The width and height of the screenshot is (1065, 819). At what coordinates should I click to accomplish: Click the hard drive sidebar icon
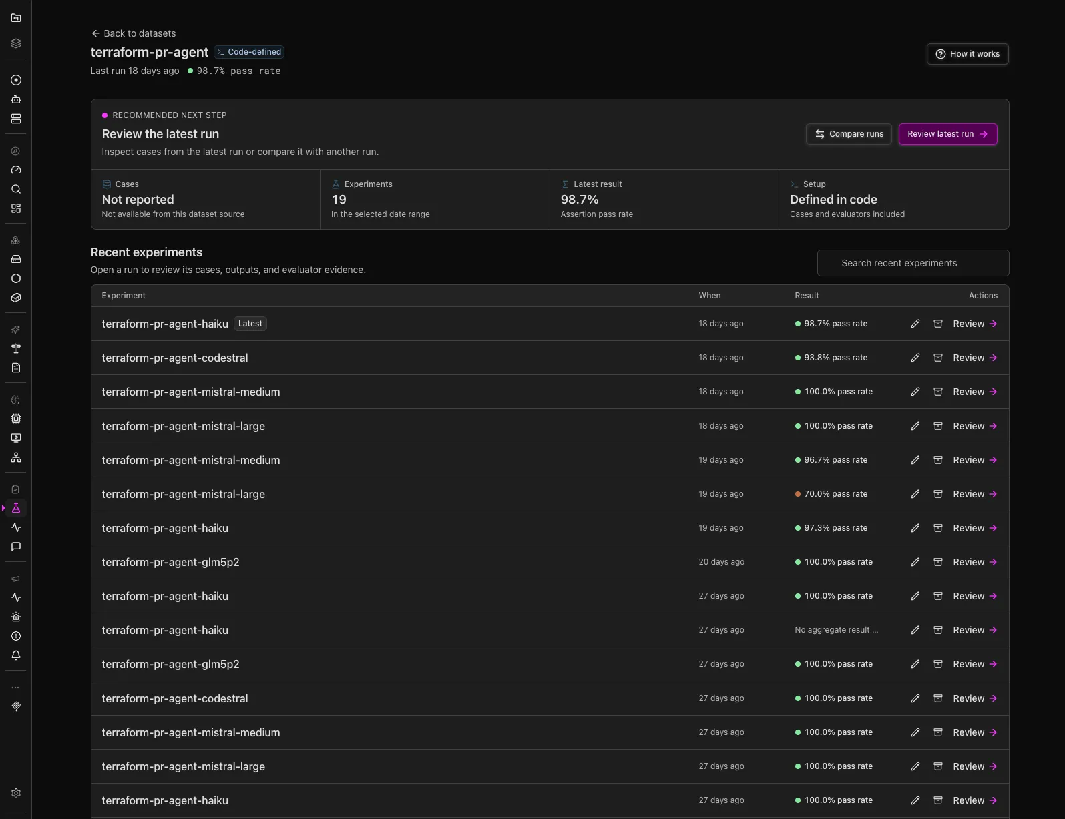click(x=16, y=259)
